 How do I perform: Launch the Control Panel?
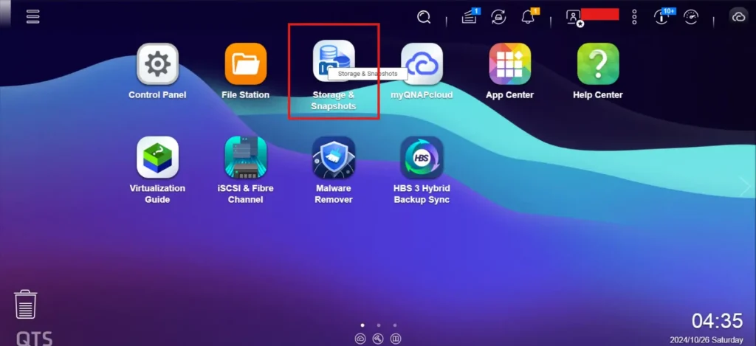(x=157, y=64)
